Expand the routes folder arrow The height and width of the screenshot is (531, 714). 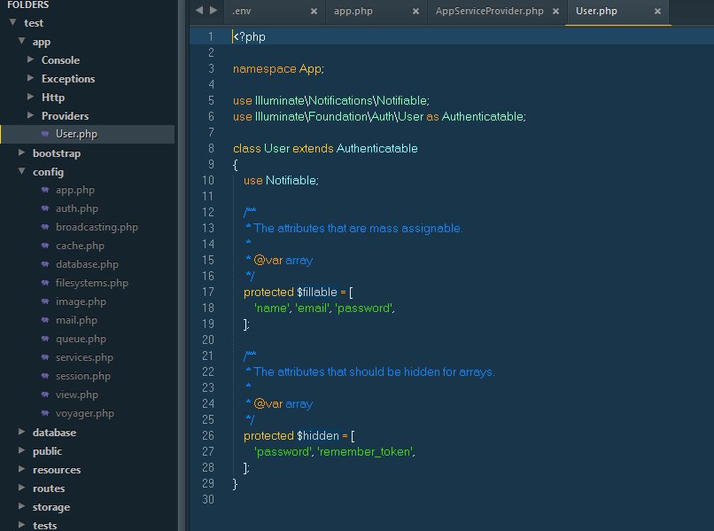(21, 488)
